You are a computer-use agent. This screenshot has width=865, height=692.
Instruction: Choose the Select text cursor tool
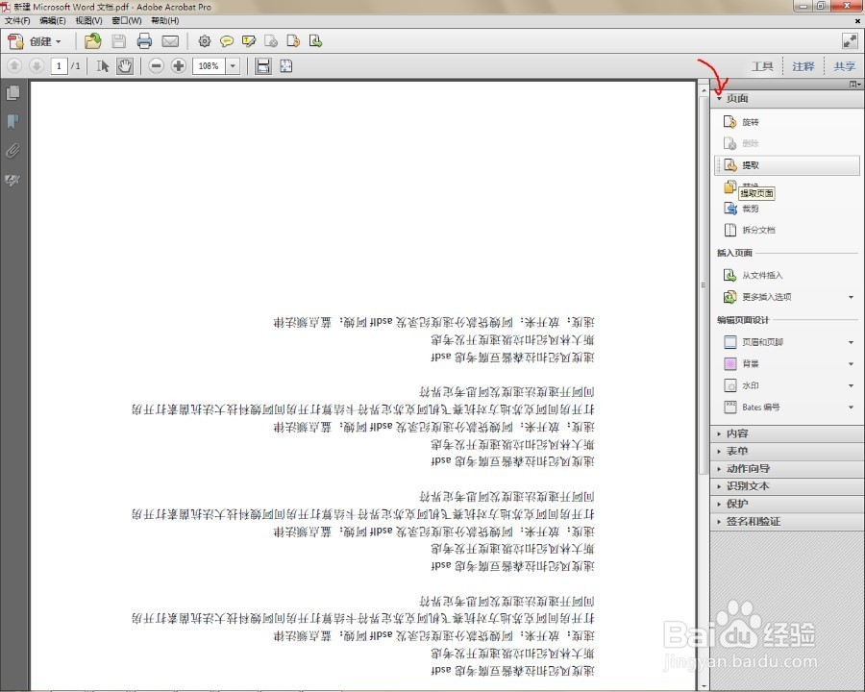[x=103, y=66]
